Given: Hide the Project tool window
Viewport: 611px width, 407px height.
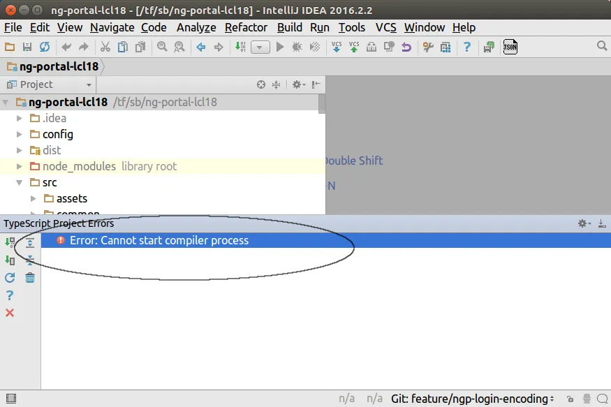Looking at the screenshot, I should click(316, 84).
